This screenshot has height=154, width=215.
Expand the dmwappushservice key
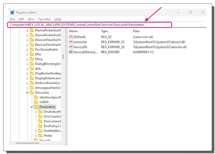coord(27,88)
